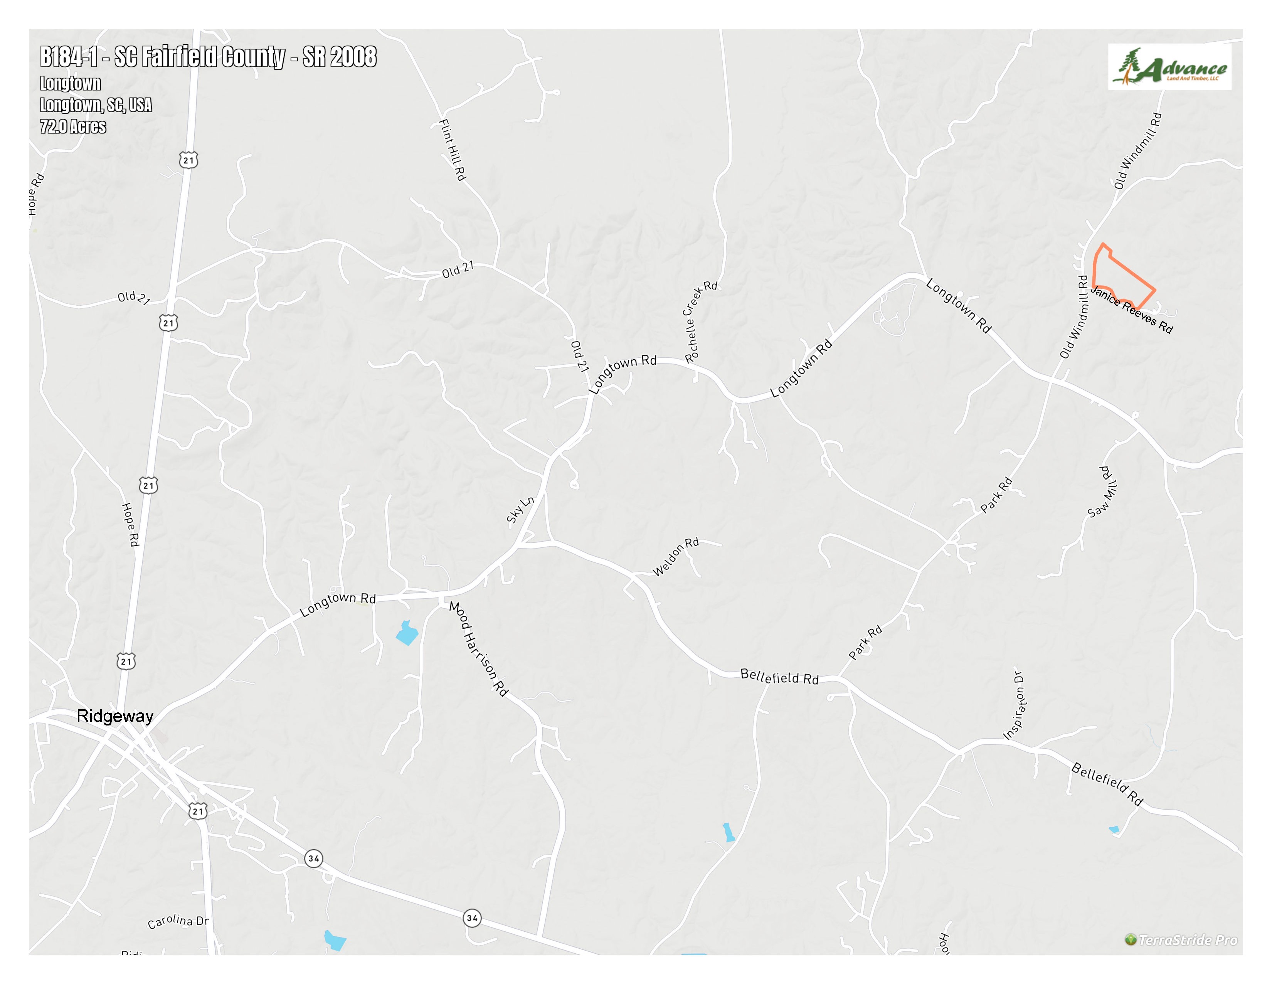Screen dimensions: 1272x983
Task: Click the Advance Land and Timber logo
Action: point(1169,66)
